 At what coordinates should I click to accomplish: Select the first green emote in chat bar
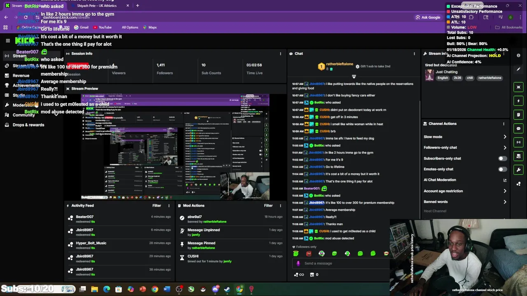(296, 254)
